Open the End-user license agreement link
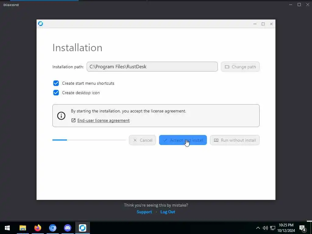 pyautogui.click(x=104, y=120)
